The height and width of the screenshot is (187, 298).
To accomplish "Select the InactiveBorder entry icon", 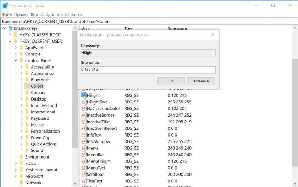I will click(84, 115).
